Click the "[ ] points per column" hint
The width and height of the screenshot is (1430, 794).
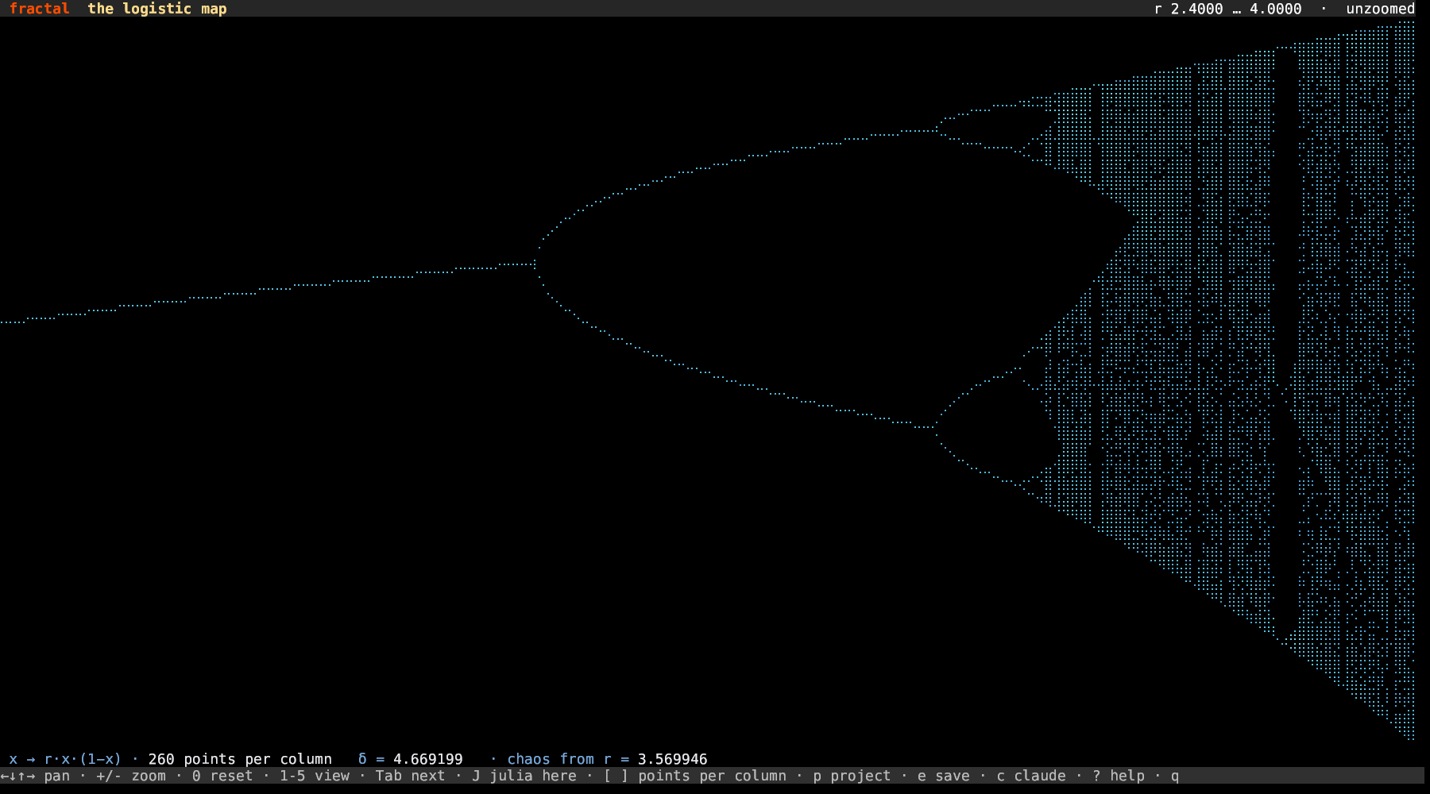695,776
